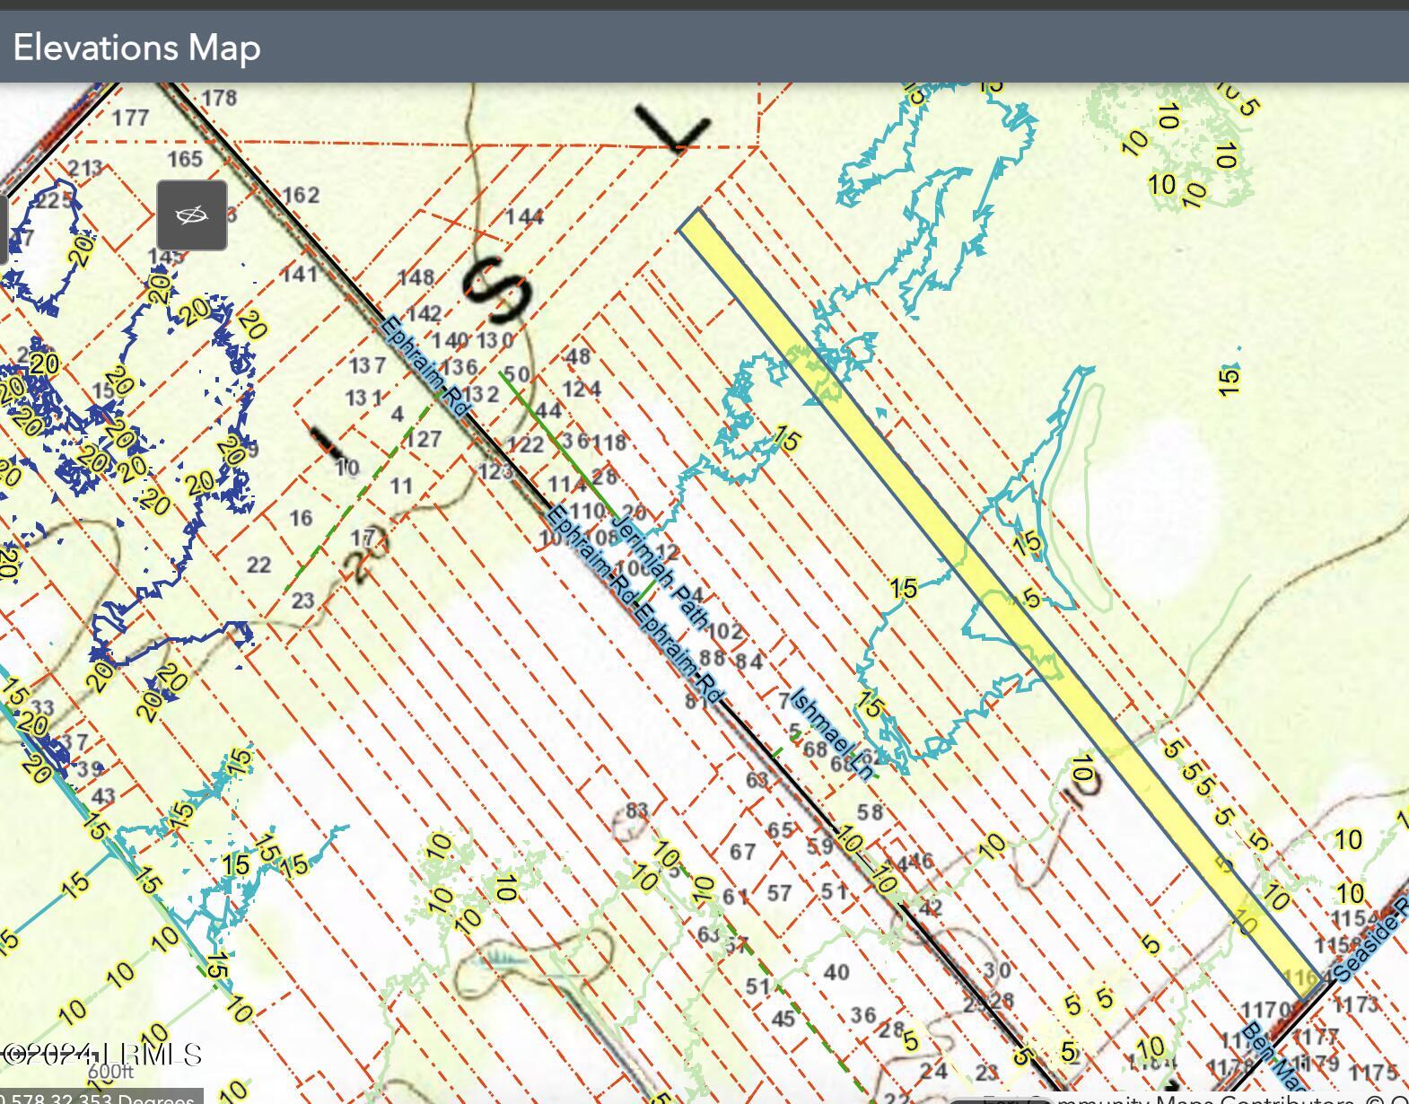Click parcel number 162
The height and width of the screenshot is (1104, 1409).
click(x=301, y=195)
